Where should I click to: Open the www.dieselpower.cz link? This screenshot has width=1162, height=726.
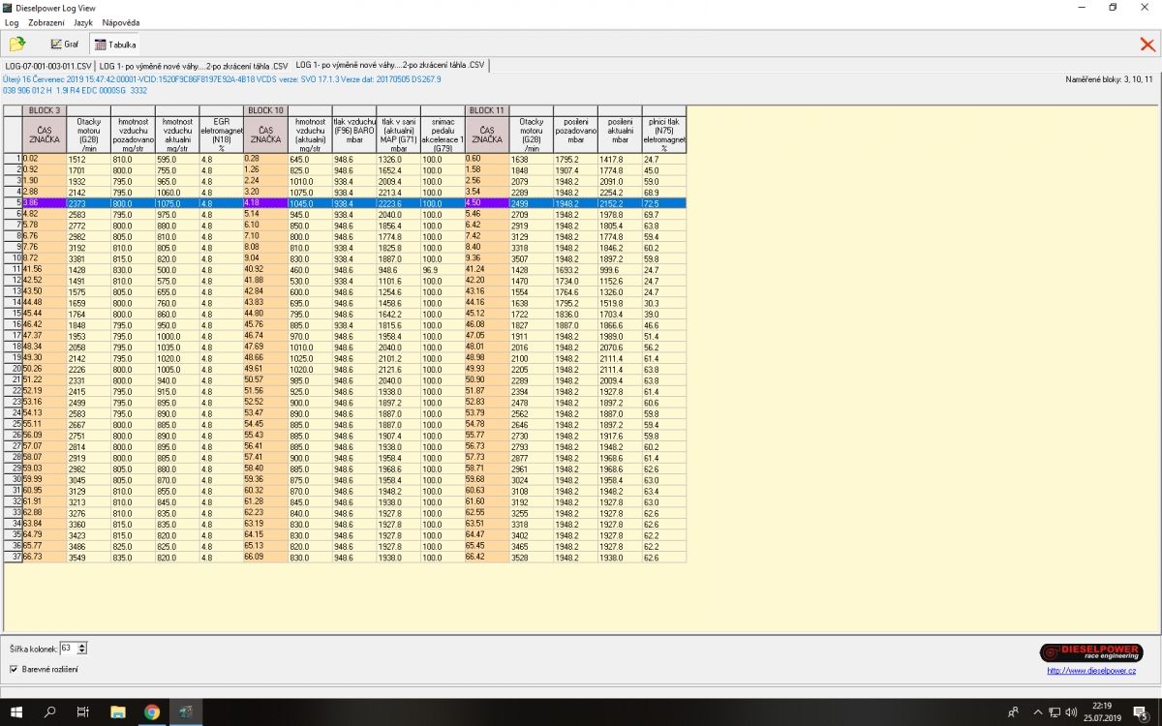tap(1090, 670)
